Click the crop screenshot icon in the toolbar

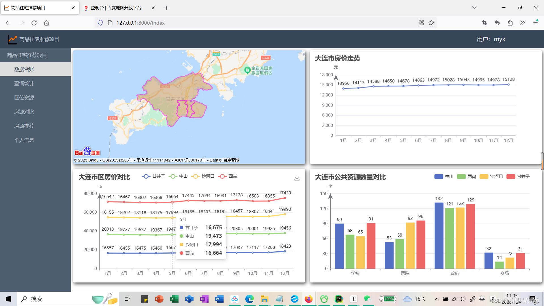484,23
